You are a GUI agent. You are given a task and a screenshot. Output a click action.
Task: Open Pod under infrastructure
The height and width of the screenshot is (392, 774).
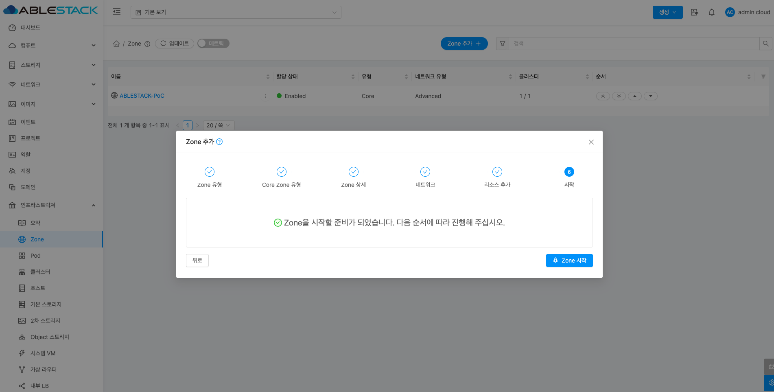[x=51, y=256]
